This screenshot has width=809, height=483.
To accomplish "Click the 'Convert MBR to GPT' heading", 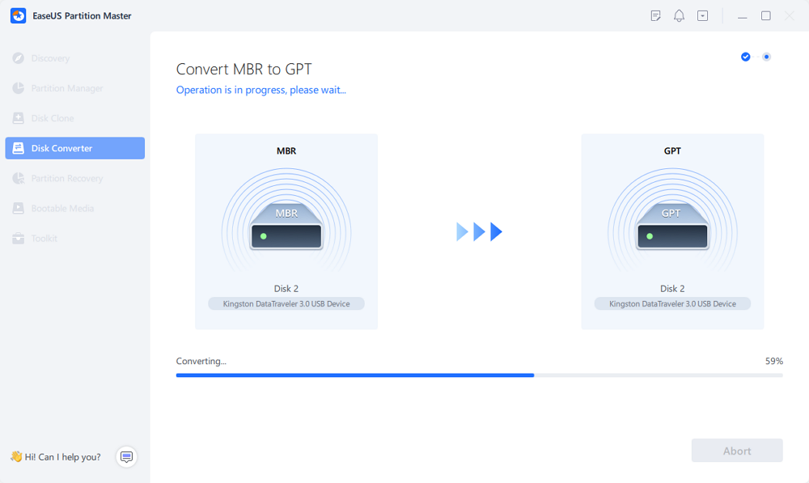I will pyautogui.click(x=244, y=69).
